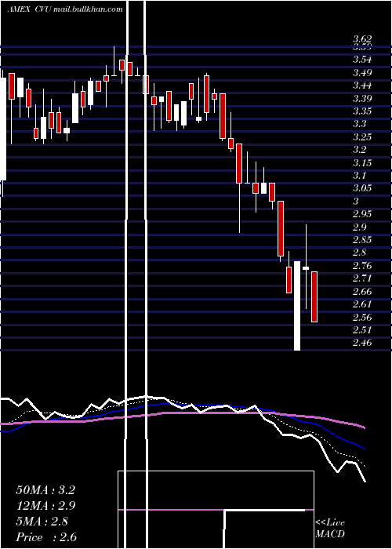Click the <<Live MACD label
Image resolution: width=392 pixels, height=549 pixels.
330,529
